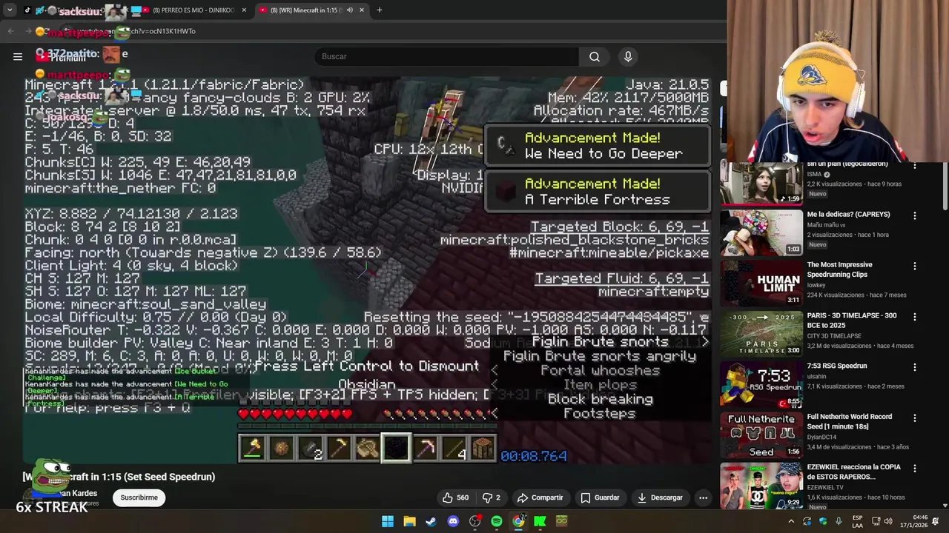Click the microphone icon in system tray
The width and height of the screenshot is (949, 533).
[x=839, y=521]
